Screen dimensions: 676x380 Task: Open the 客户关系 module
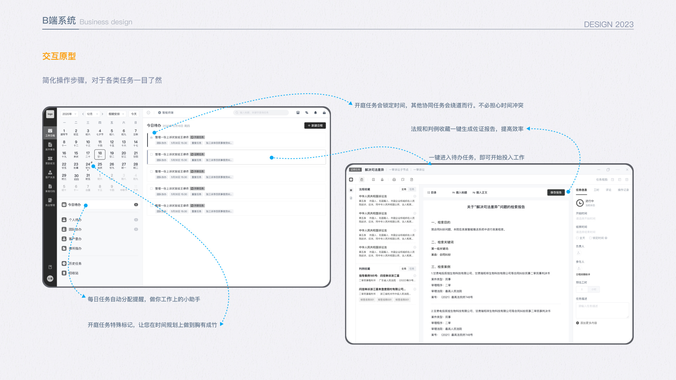(x=50, y=174)
